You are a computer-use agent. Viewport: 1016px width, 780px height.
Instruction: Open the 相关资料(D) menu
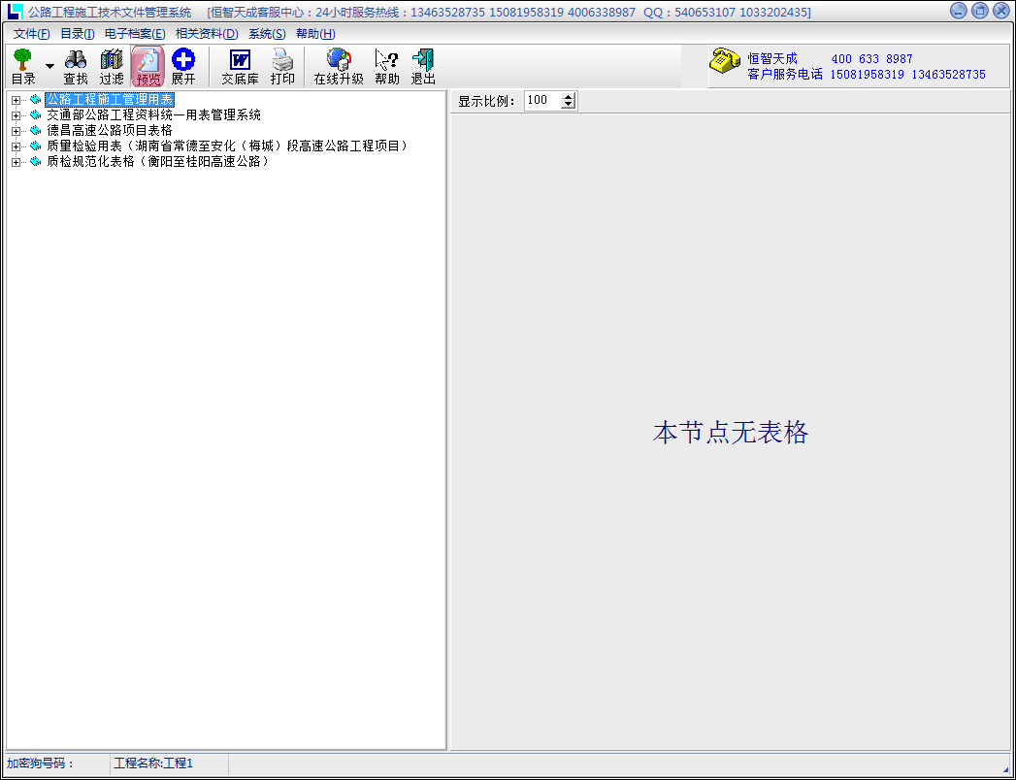(208, 34)
